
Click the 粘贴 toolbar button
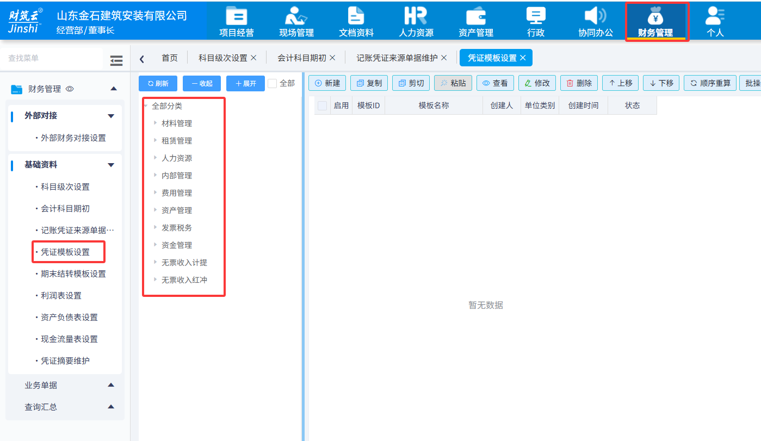tap(453, 83)
